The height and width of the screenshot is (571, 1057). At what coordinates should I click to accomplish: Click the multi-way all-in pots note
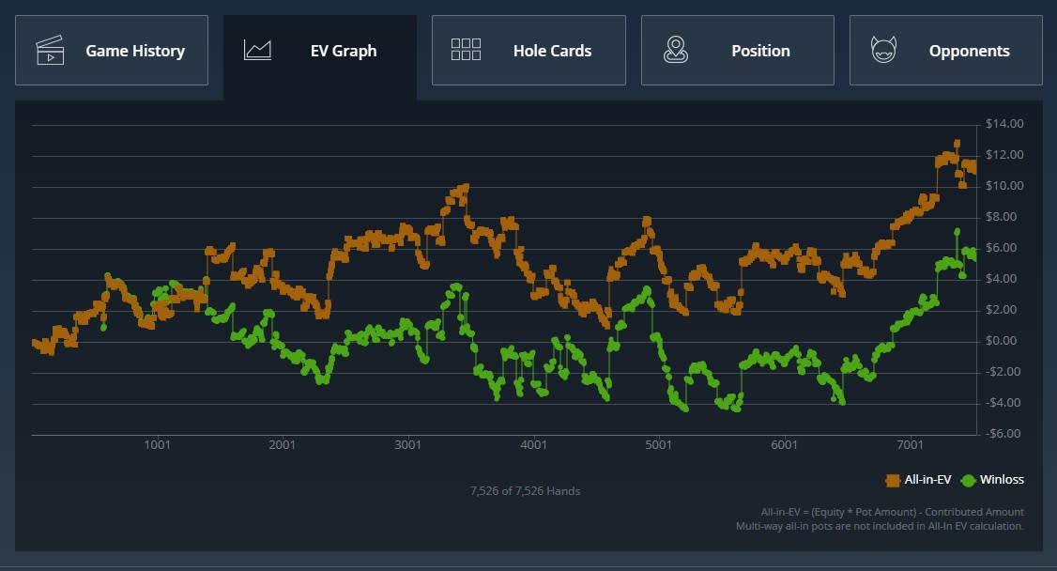[880, 526]
